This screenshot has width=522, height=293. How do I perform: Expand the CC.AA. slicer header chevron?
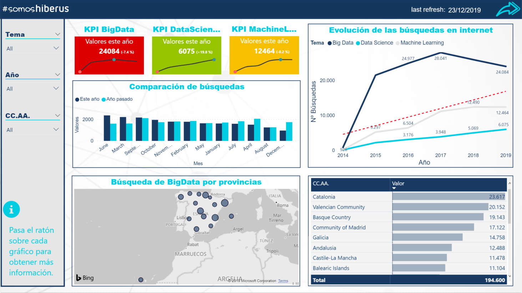point(57,115)
